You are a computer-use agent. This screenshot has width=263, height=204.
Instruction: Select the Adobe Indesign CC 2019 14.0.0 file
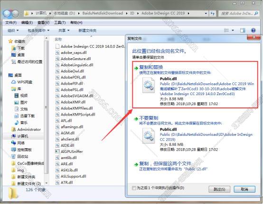click(x=90, y=46)
